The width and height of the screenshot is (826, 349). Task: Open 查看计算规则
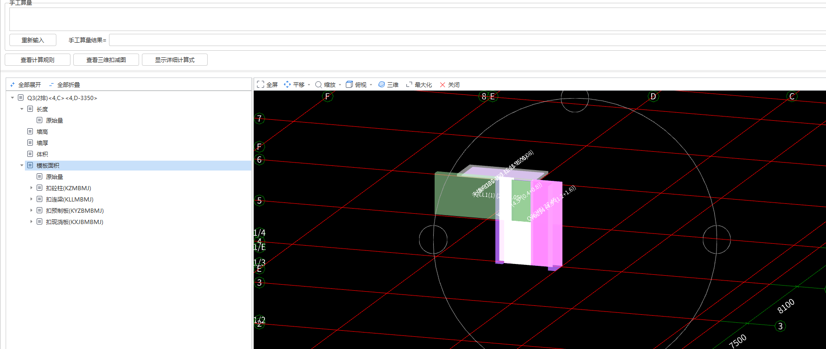[38, 60]
